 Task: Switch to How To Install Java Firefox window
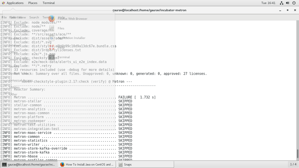point(87,164)
